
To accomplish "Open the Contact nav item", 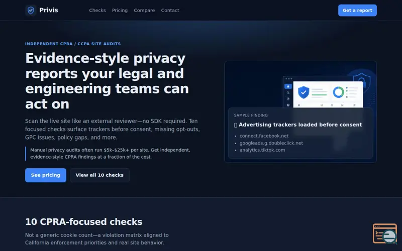I will click(170, 11).
